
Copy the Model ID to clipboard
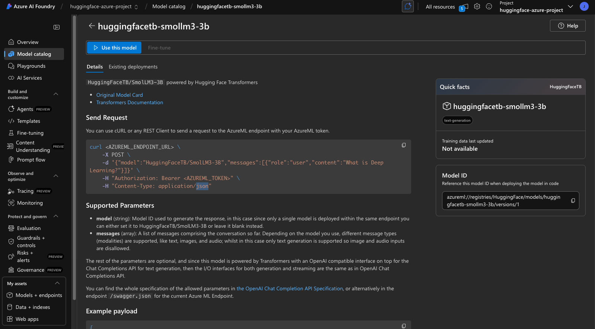click(x=573, y=201)
